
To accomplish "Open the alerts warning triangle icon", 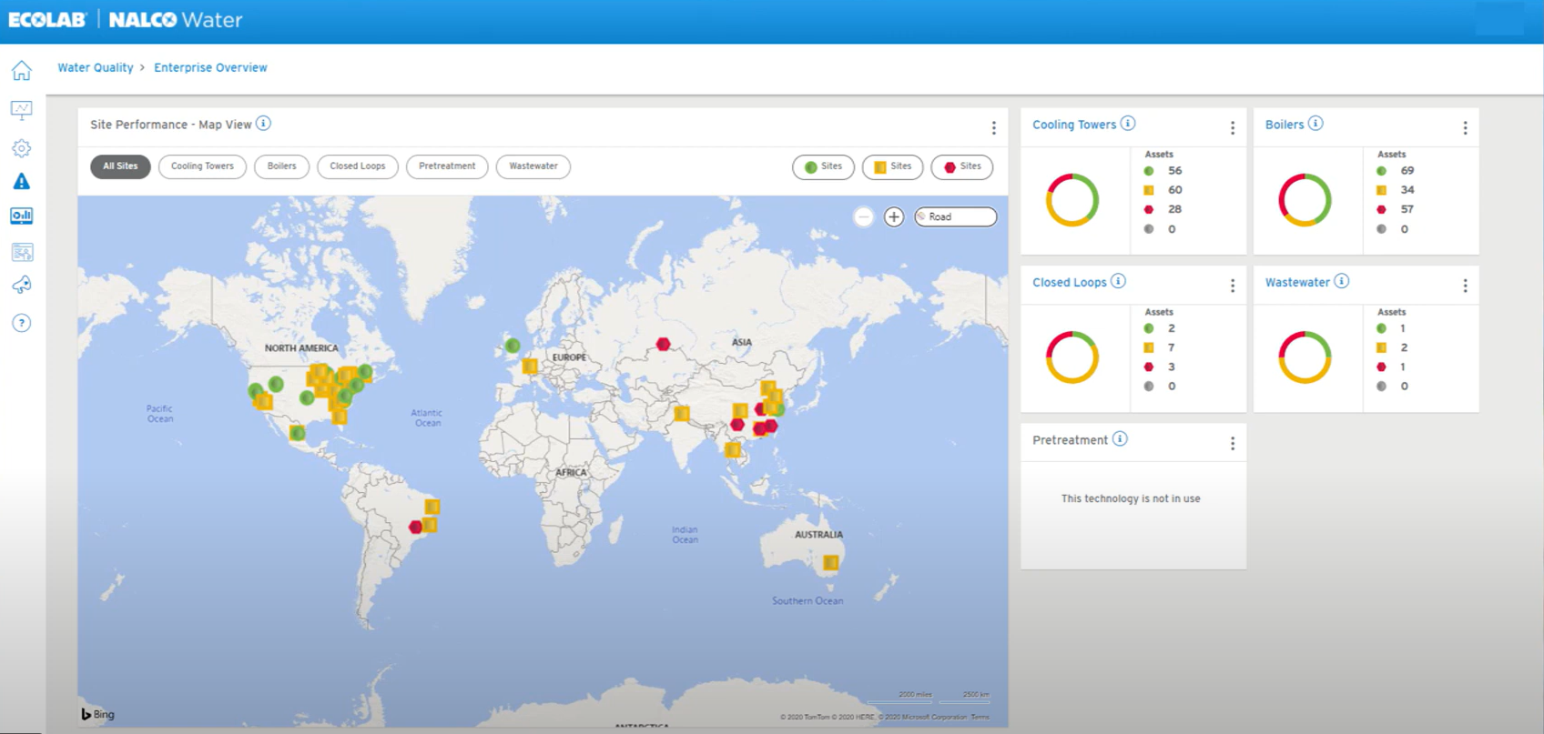I will [22, 182].
